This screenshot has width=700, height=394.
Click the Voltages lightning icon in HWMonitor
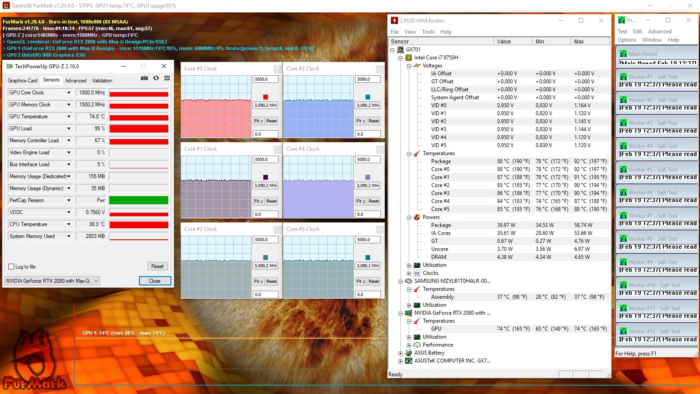click(x=417, y=66)
